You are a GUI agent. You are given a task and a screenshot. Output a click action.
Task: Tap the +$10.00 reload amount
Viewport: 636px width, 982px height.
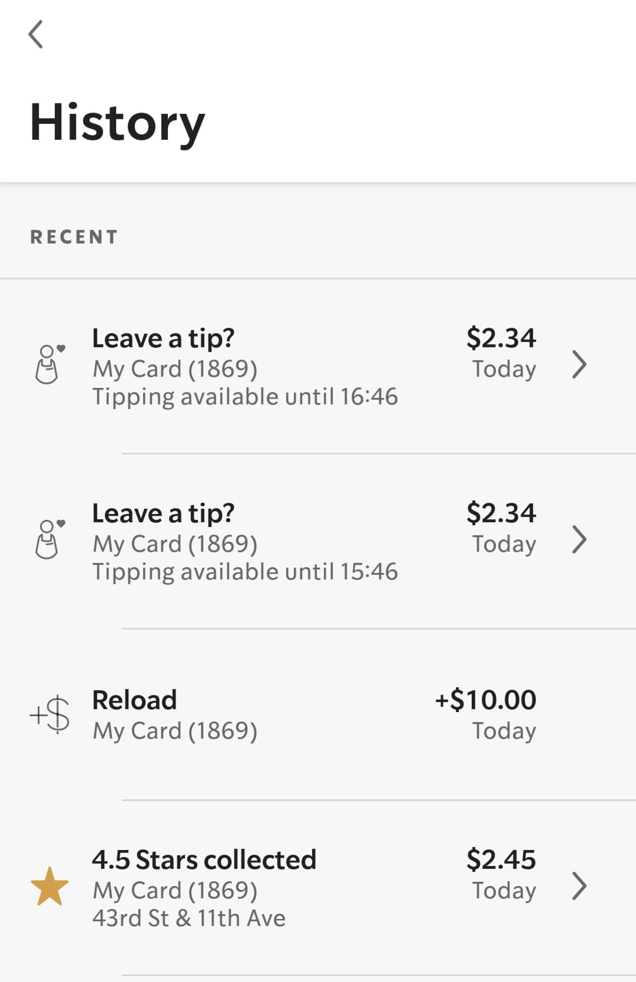pos(485,700)
